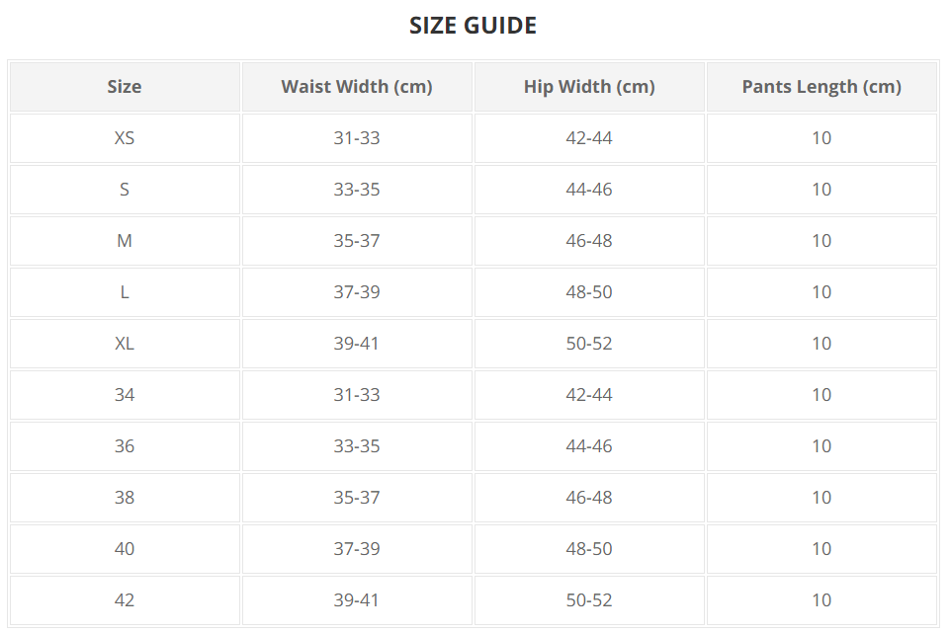Click waist width 31-33 in XS row
Screen dimensions: 951x633
point(357,138)
